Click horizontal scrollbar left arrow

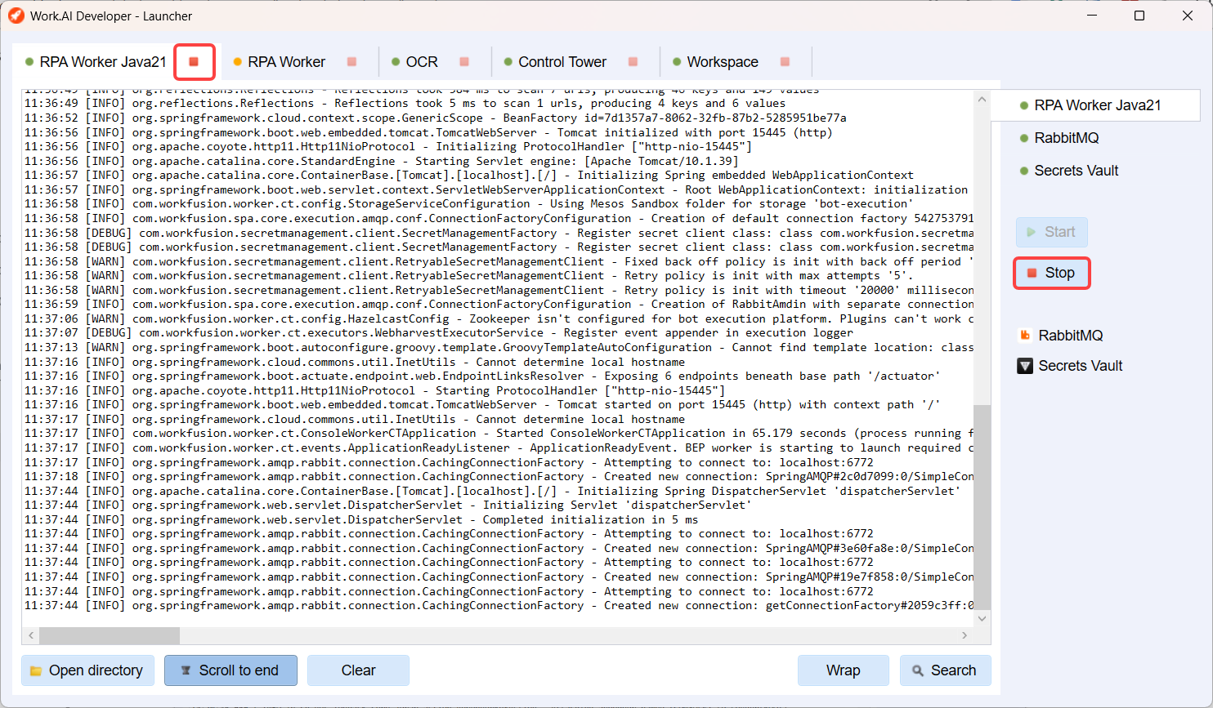[x=31, y=635]
